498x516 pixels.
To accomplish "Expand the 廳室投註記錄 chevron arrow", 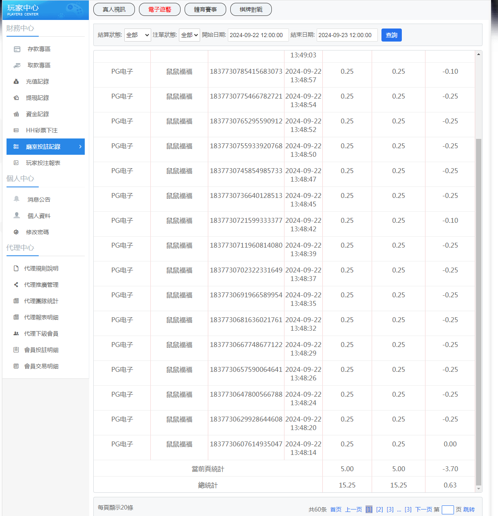I will click(x=80, y=147).
